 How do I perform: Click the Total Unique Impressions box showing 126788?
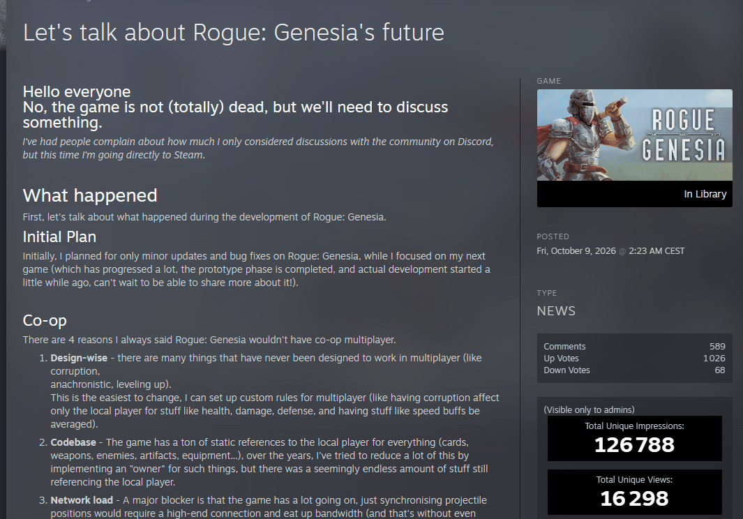[x=634, y=438]
